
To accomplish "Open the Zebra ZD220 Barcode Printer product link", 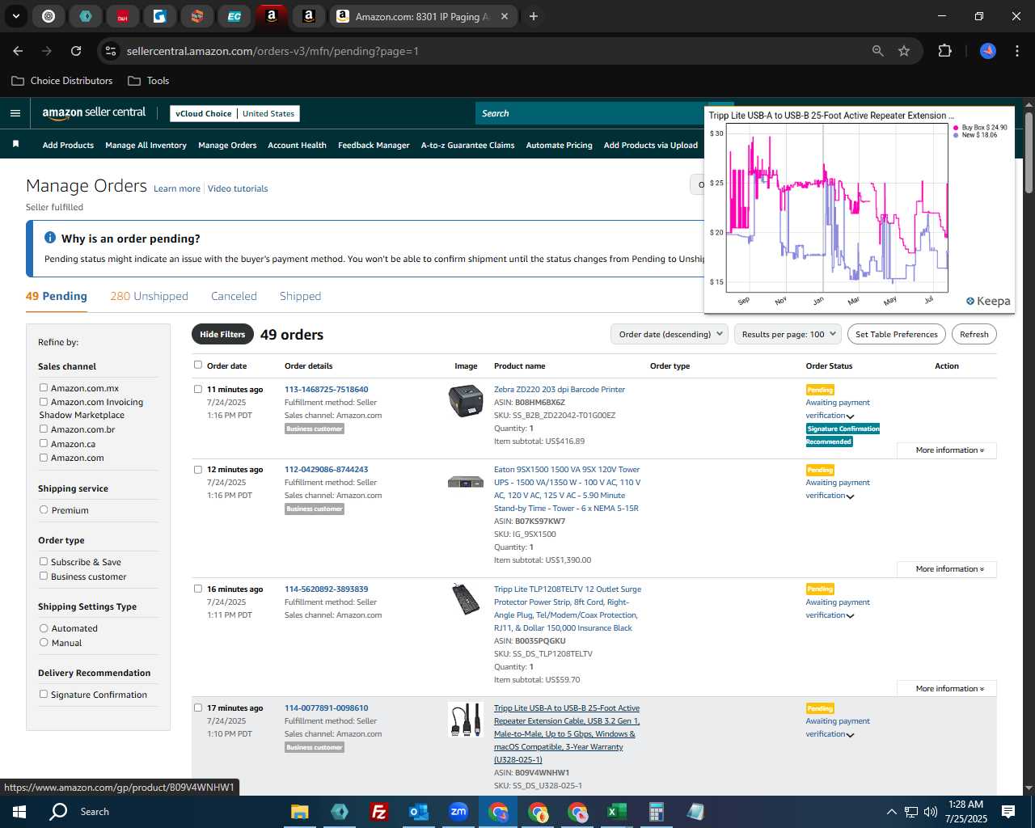I will (560, 389).
